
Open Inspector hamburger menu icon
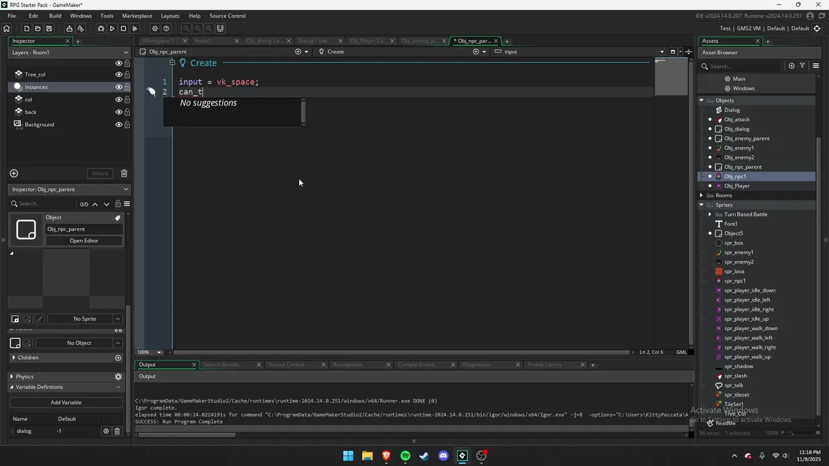coord(127,204)
